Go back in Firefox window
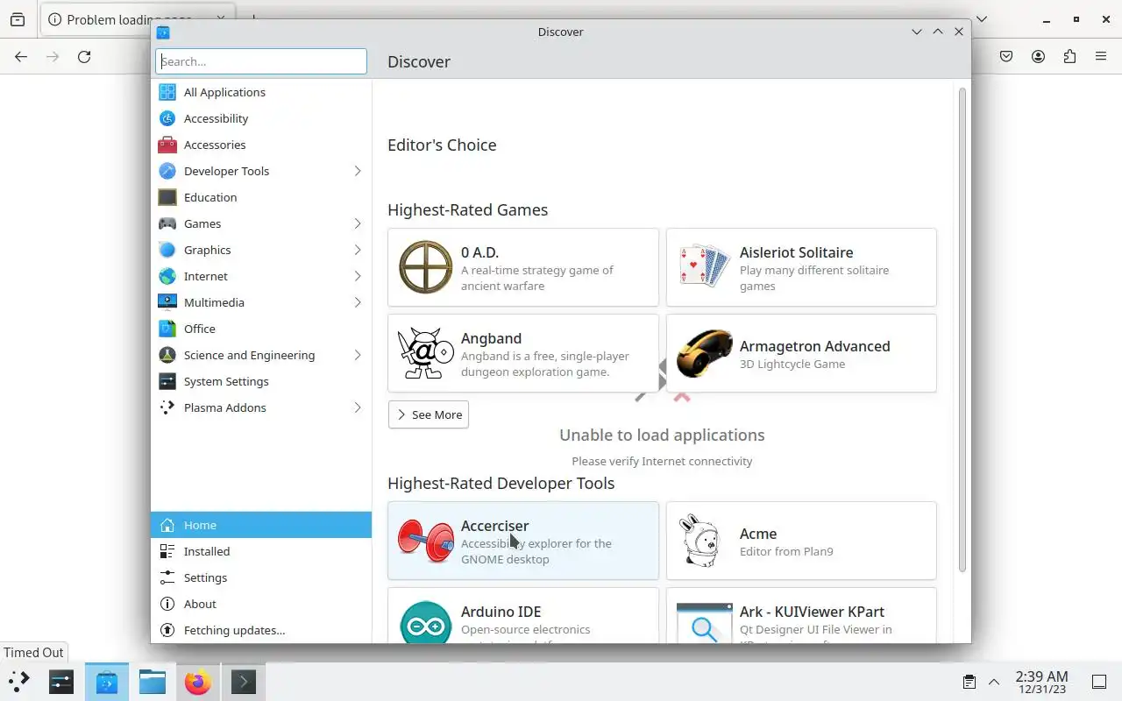Image resolution: width=1122 pixels, height=701 pixels. tap(21, 57)
